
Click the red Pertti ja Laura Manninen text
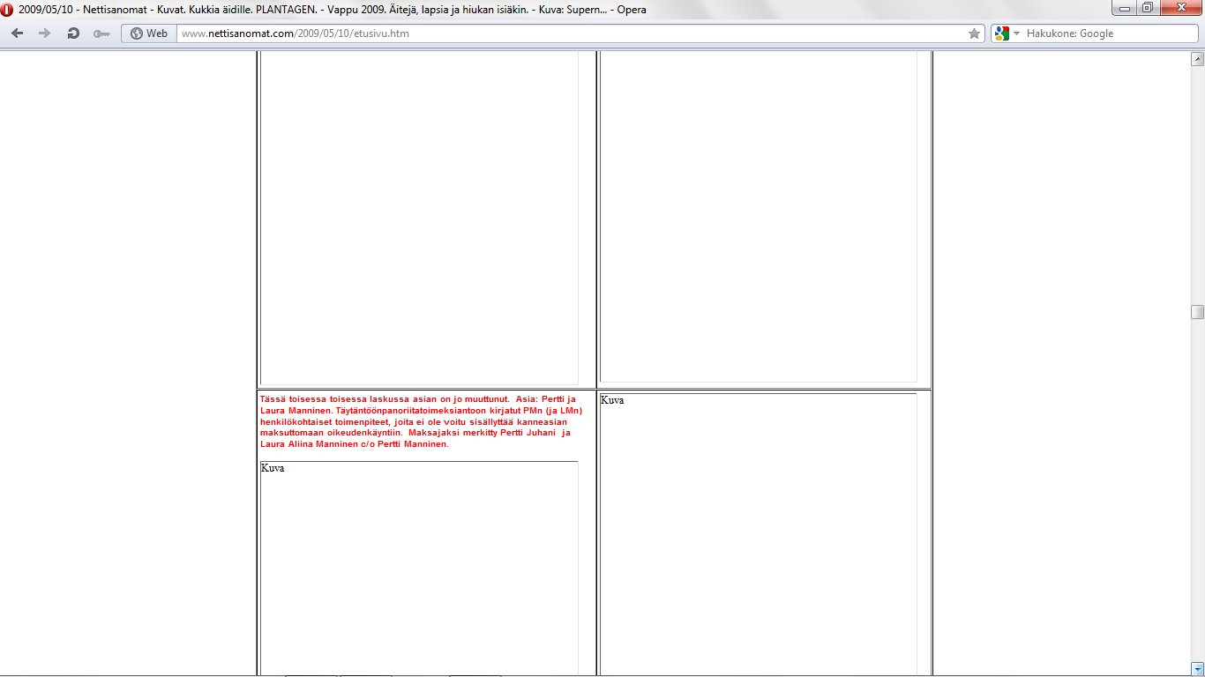pyautogui.click(x=419, y=421)
